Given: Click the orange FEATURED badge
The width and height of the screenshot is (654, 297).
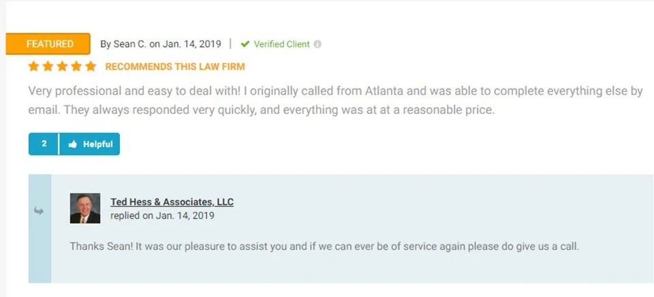Looking at the screenshot, I should point(48,44).
